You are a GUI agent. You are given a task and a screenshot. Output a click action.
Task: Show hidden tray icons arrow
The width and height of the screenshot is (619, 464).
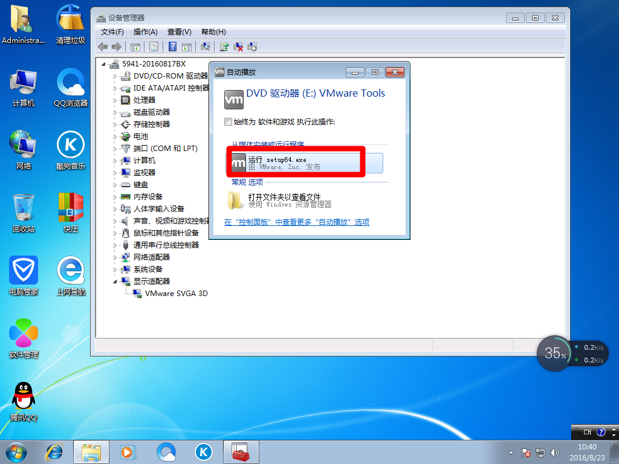coord(511,453)
